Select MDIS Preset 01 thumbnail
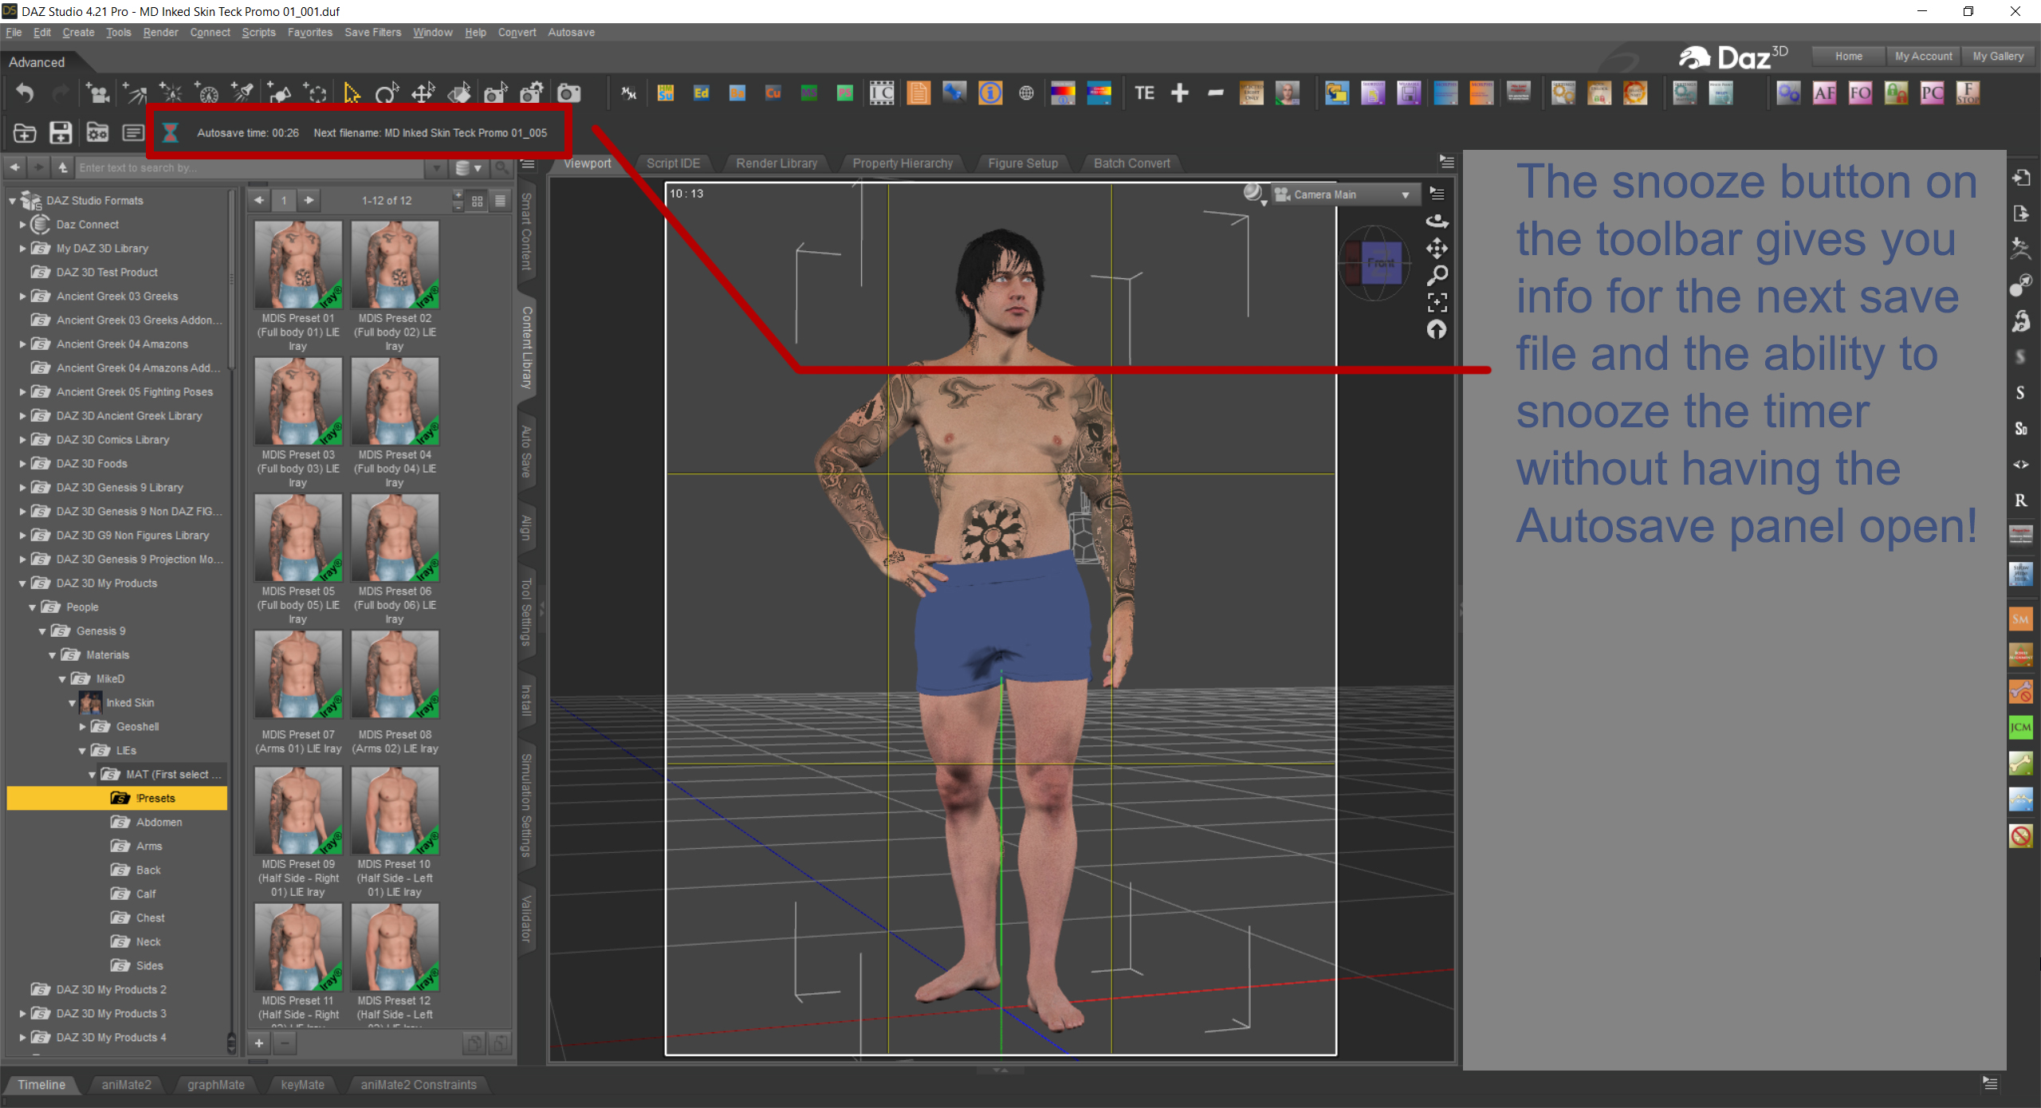 (298, 265)
